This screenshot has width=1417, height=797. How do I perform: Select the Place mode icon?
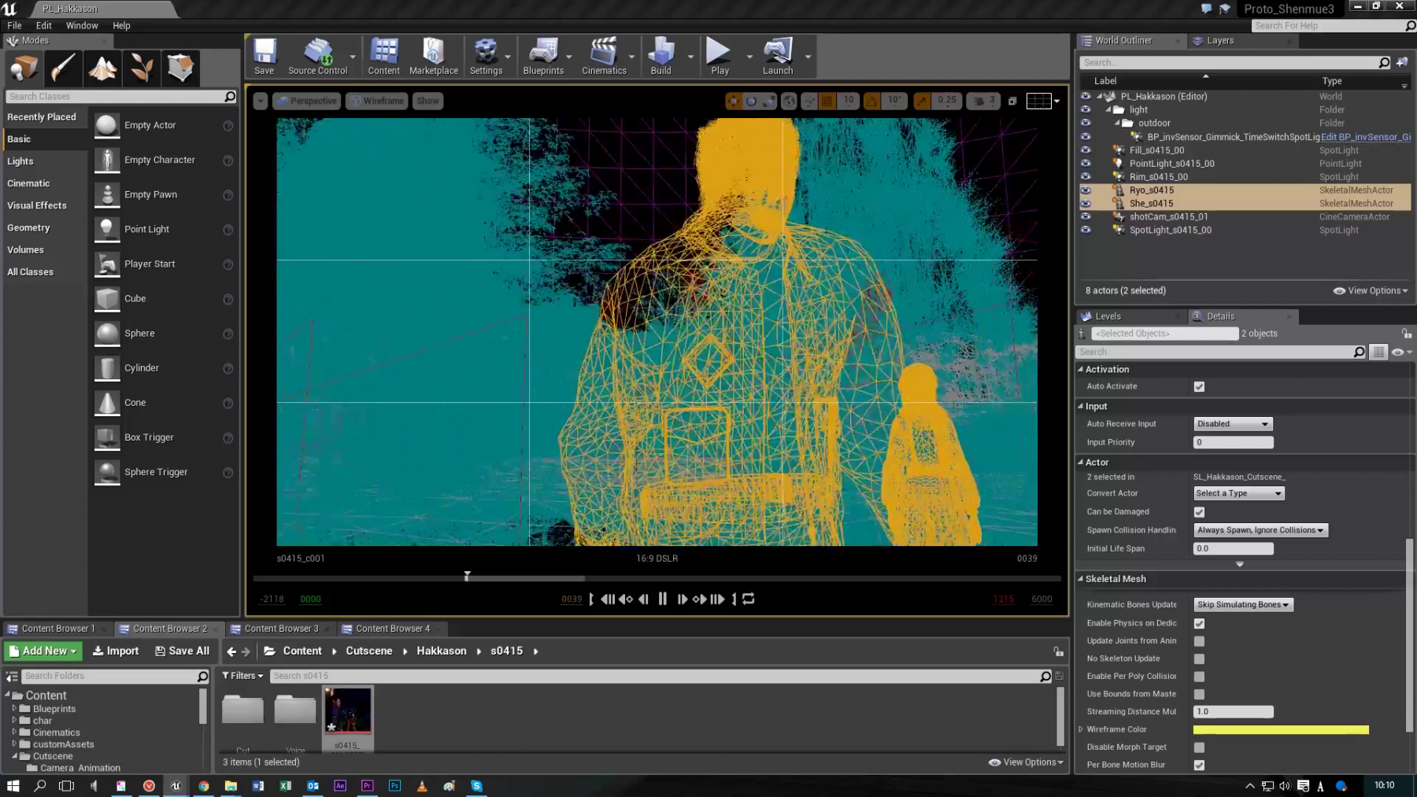(x=24, y=68)
